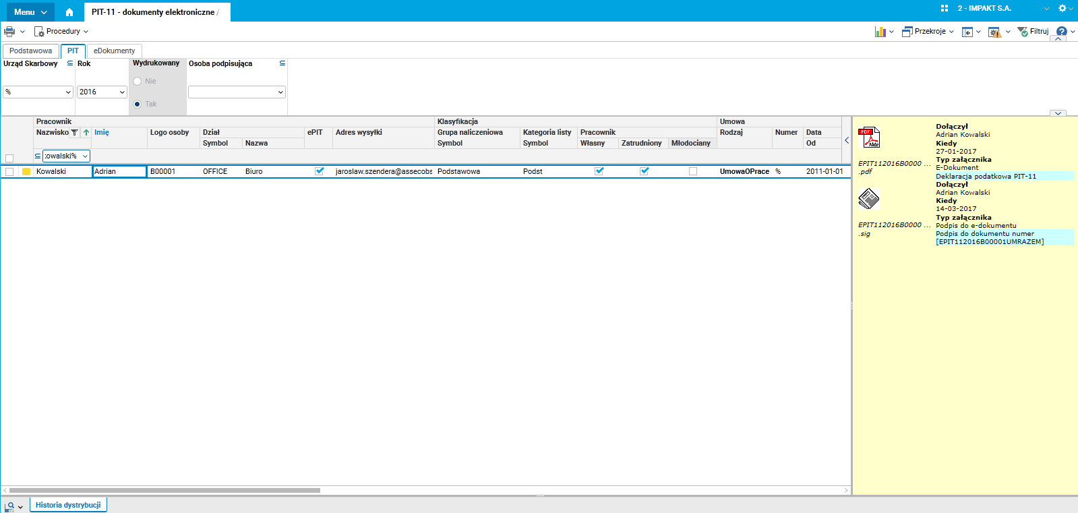Click the printer icon in the toolbar
This screenshot has width=1078, height=513.
9,31
